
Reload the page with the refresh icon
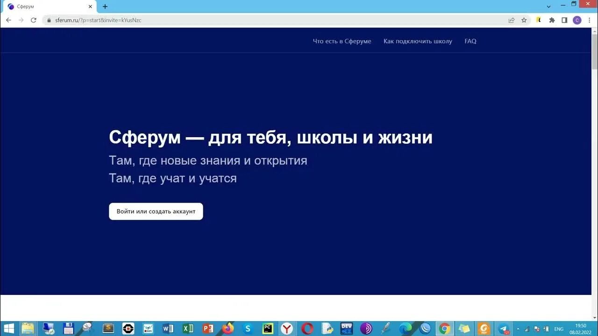(33, 20)
